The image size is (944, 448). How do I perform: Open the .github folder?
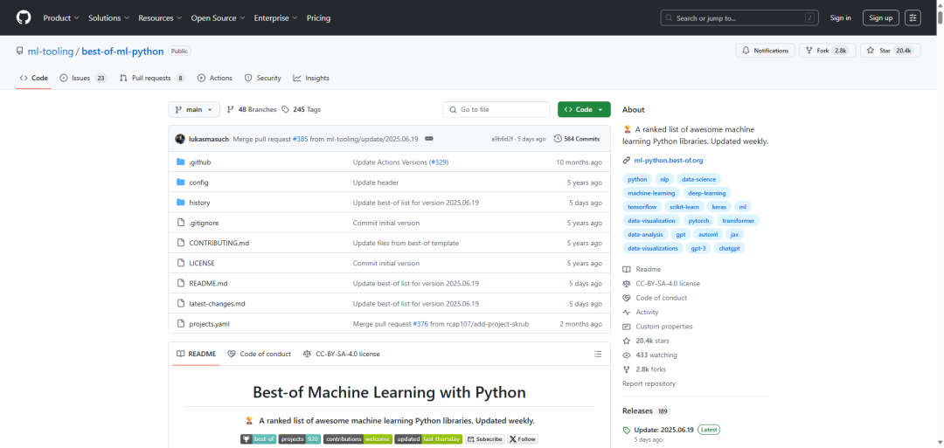coord(200,162)
